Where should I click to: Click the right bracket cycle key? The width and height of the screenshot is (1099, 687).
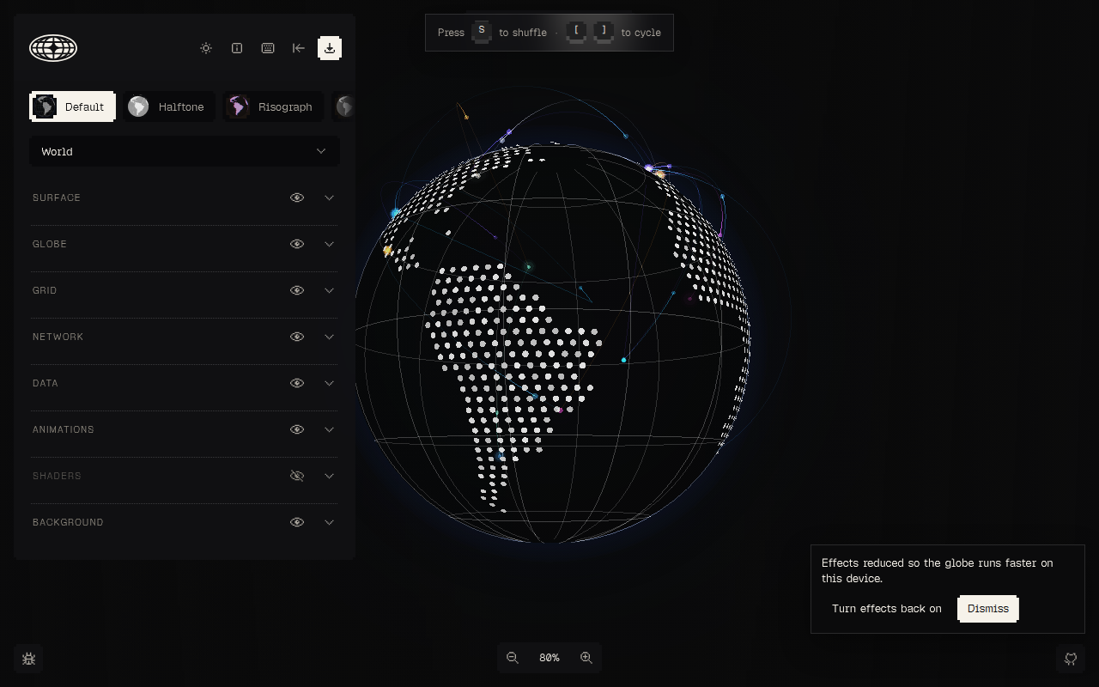(x=604, y=32)
